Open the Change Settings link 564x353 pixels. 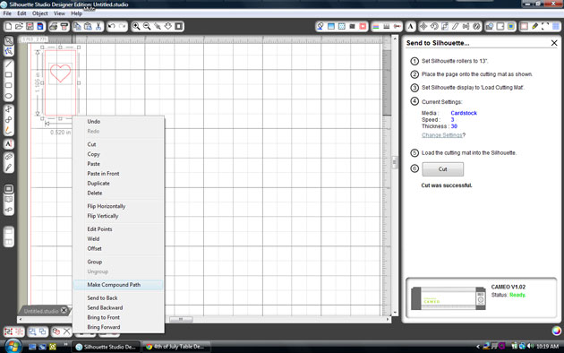tap(441, 135)
